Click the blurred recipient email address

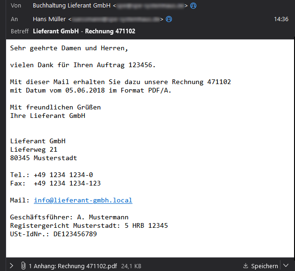click(x=116, y=19)
